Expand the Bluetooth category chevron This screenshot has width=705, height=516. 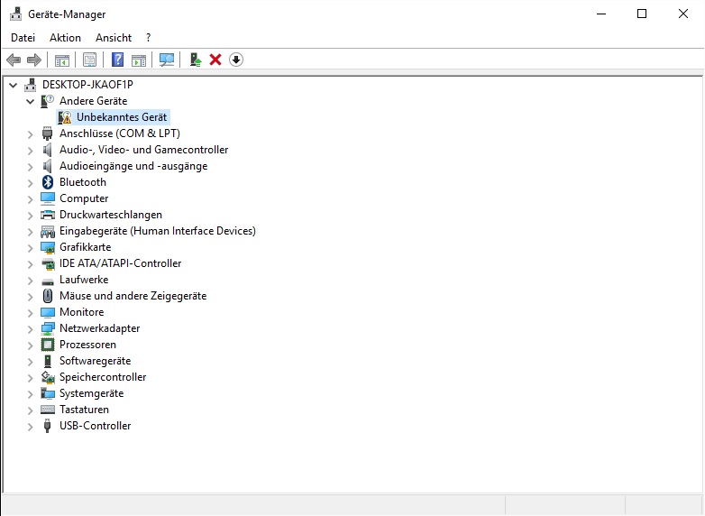pos(30,182)
